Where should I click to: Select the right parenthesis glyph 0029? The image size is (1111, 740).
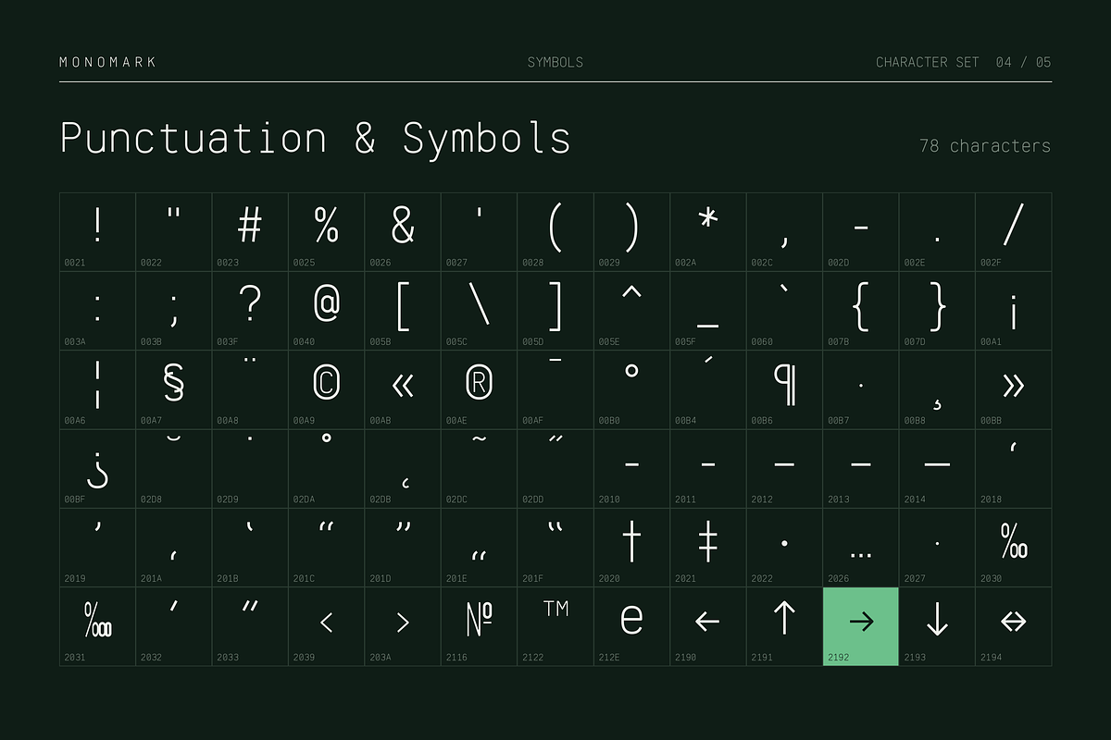pyautogui.click(x=630, y=232)
